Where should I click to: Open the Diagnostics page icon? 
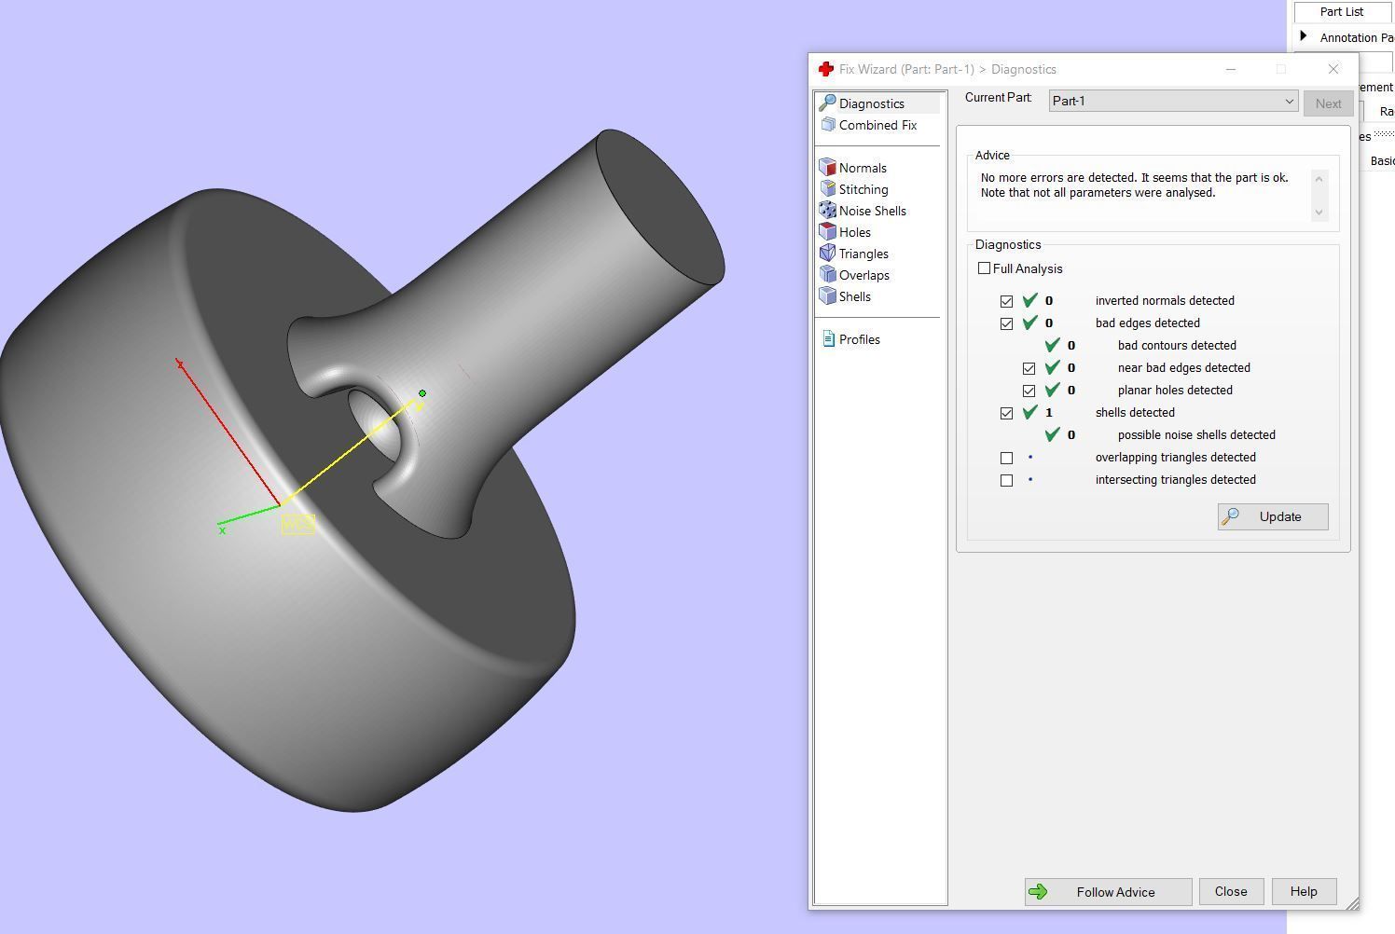827,103
